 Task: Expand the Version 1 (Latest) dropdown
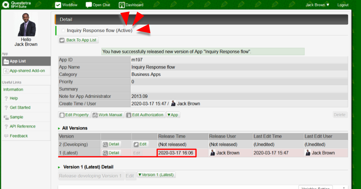[156, 175]
